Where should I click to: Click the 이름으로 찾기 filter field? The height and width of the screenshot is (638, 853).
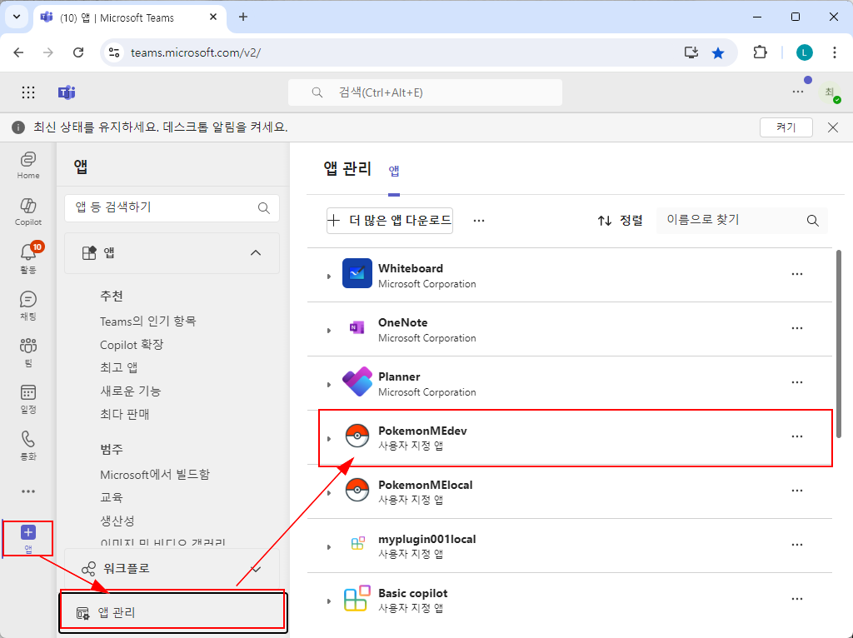pos(742,220)
